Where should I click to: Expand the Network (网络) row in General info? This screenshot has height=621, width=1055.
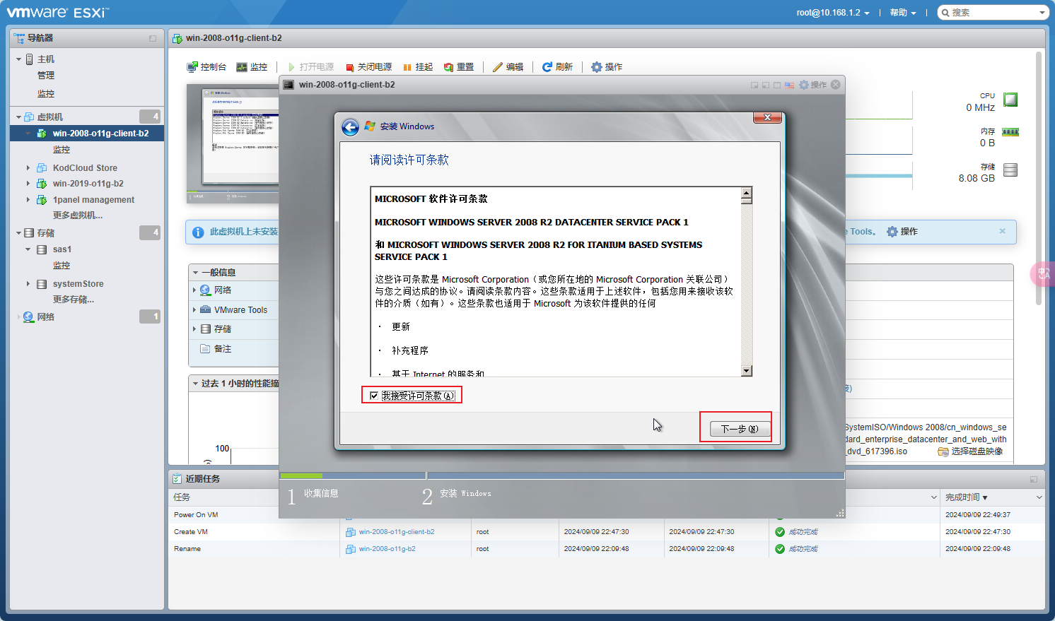[194, 290]
